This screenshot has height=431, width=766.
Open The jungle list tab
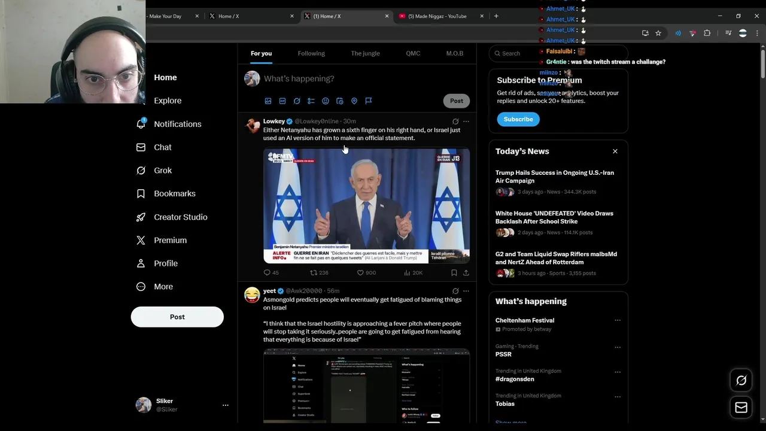coord(365,53)
